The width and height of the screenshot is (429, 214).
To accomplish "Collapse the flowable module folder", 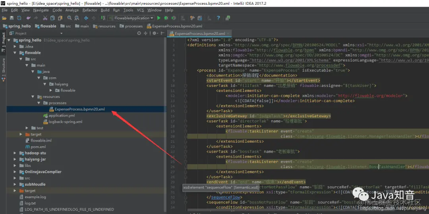I will coord(15,53).
